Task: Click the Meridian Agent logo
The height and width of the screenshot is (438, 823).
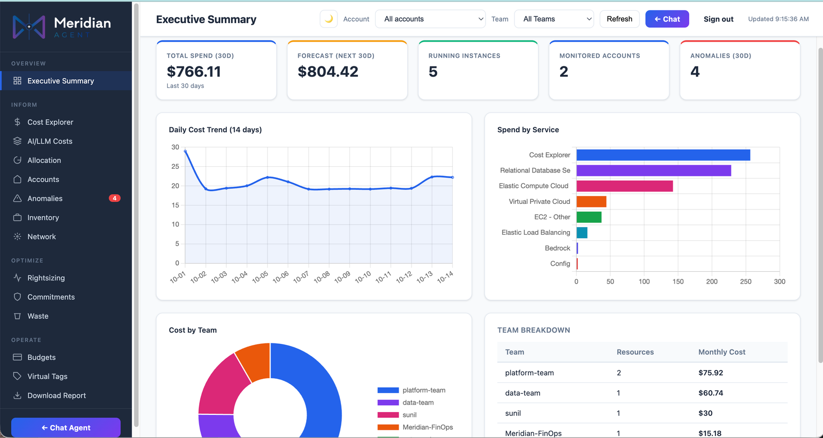Action: coord(62,26)
